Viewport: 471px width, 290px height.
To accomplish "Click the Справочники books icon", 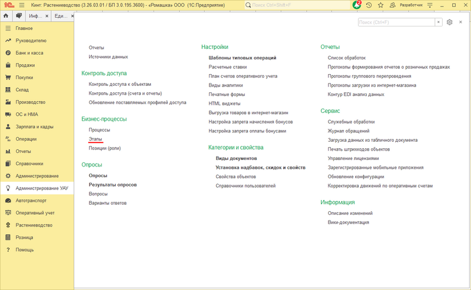I will [8, 164].
